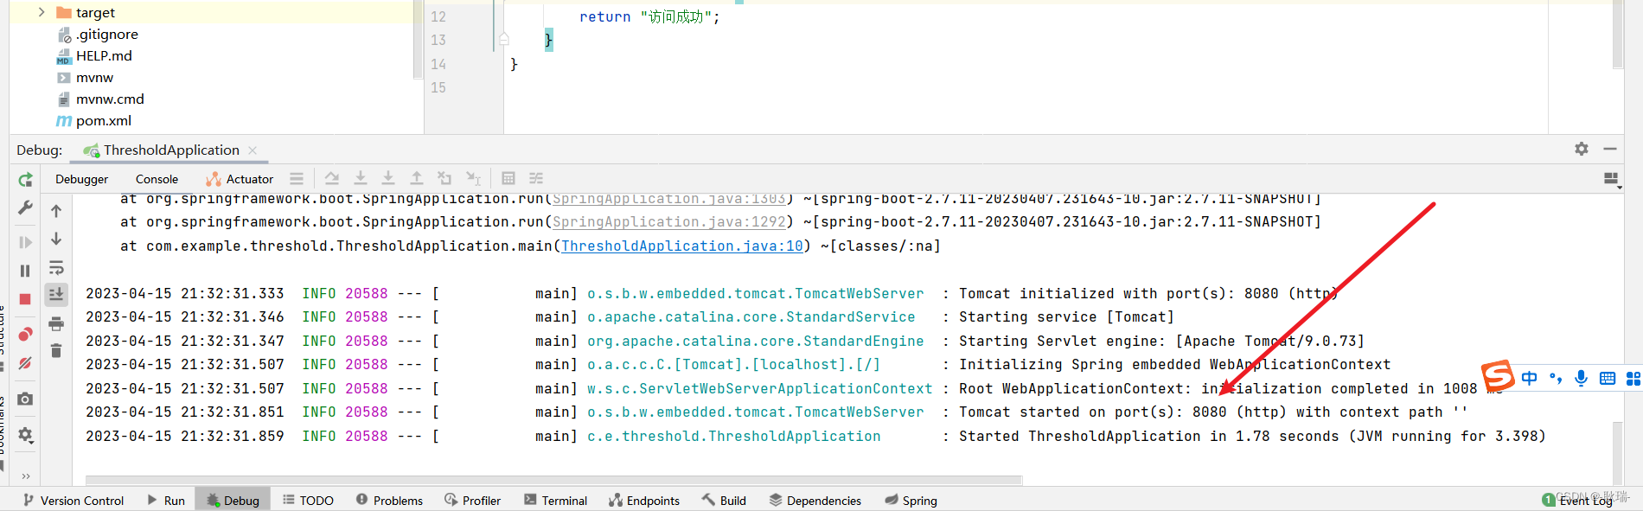Expand the target folder

pyautogui.click(x=41, y=12)
